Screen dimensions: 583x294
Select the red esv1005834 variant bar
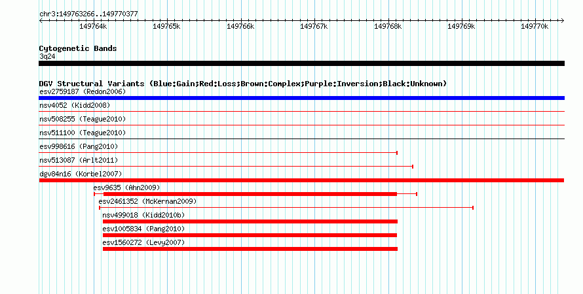coord(250,235)
